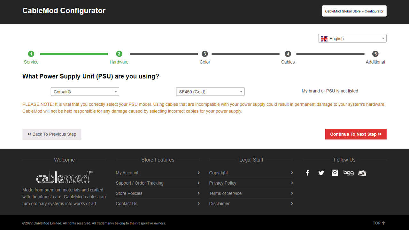Click the TOP link to return to the top
This screenshot has height=230, width=409.
click(379, 223)
